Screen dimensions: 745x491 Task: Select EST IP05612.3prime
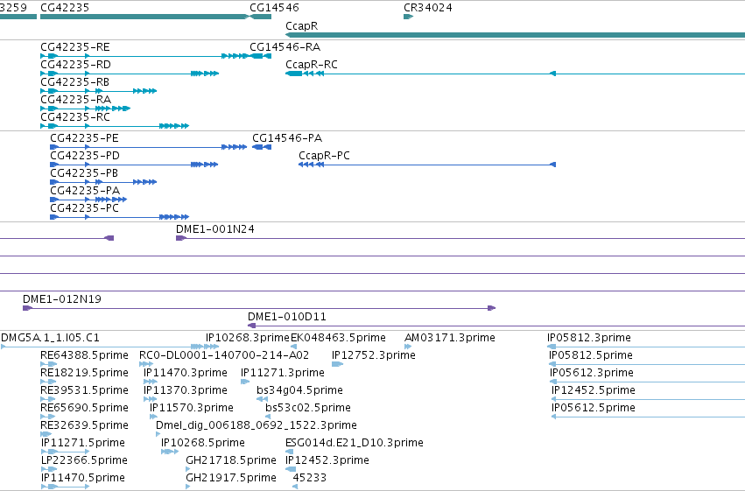pos(592,373)
